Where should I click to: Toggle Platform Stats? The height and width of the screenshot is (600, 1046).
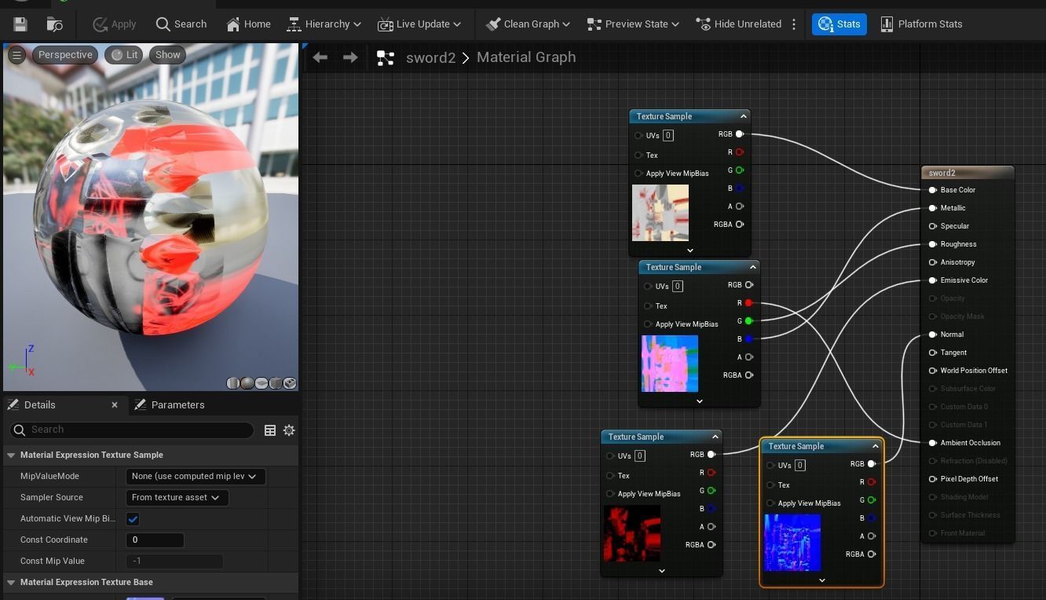click(x=921, y=24)
